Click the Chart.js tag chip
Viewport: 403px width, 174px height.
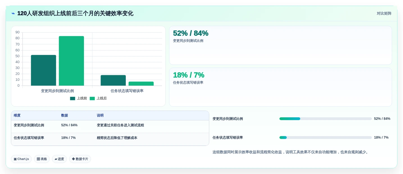(x=21, y=159)
